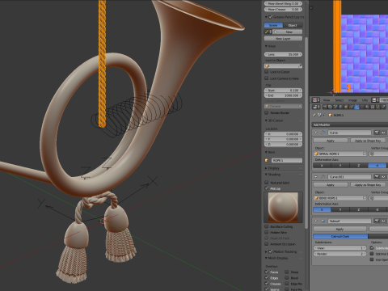Open the World properties tab
The height and width of the screenshot is (291, 388).
tap(340, 107)
